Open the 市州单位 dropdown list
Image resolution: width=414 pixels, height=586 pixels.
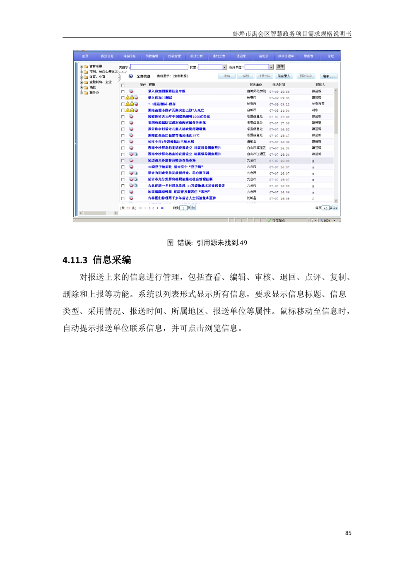(x=271, y=67)
